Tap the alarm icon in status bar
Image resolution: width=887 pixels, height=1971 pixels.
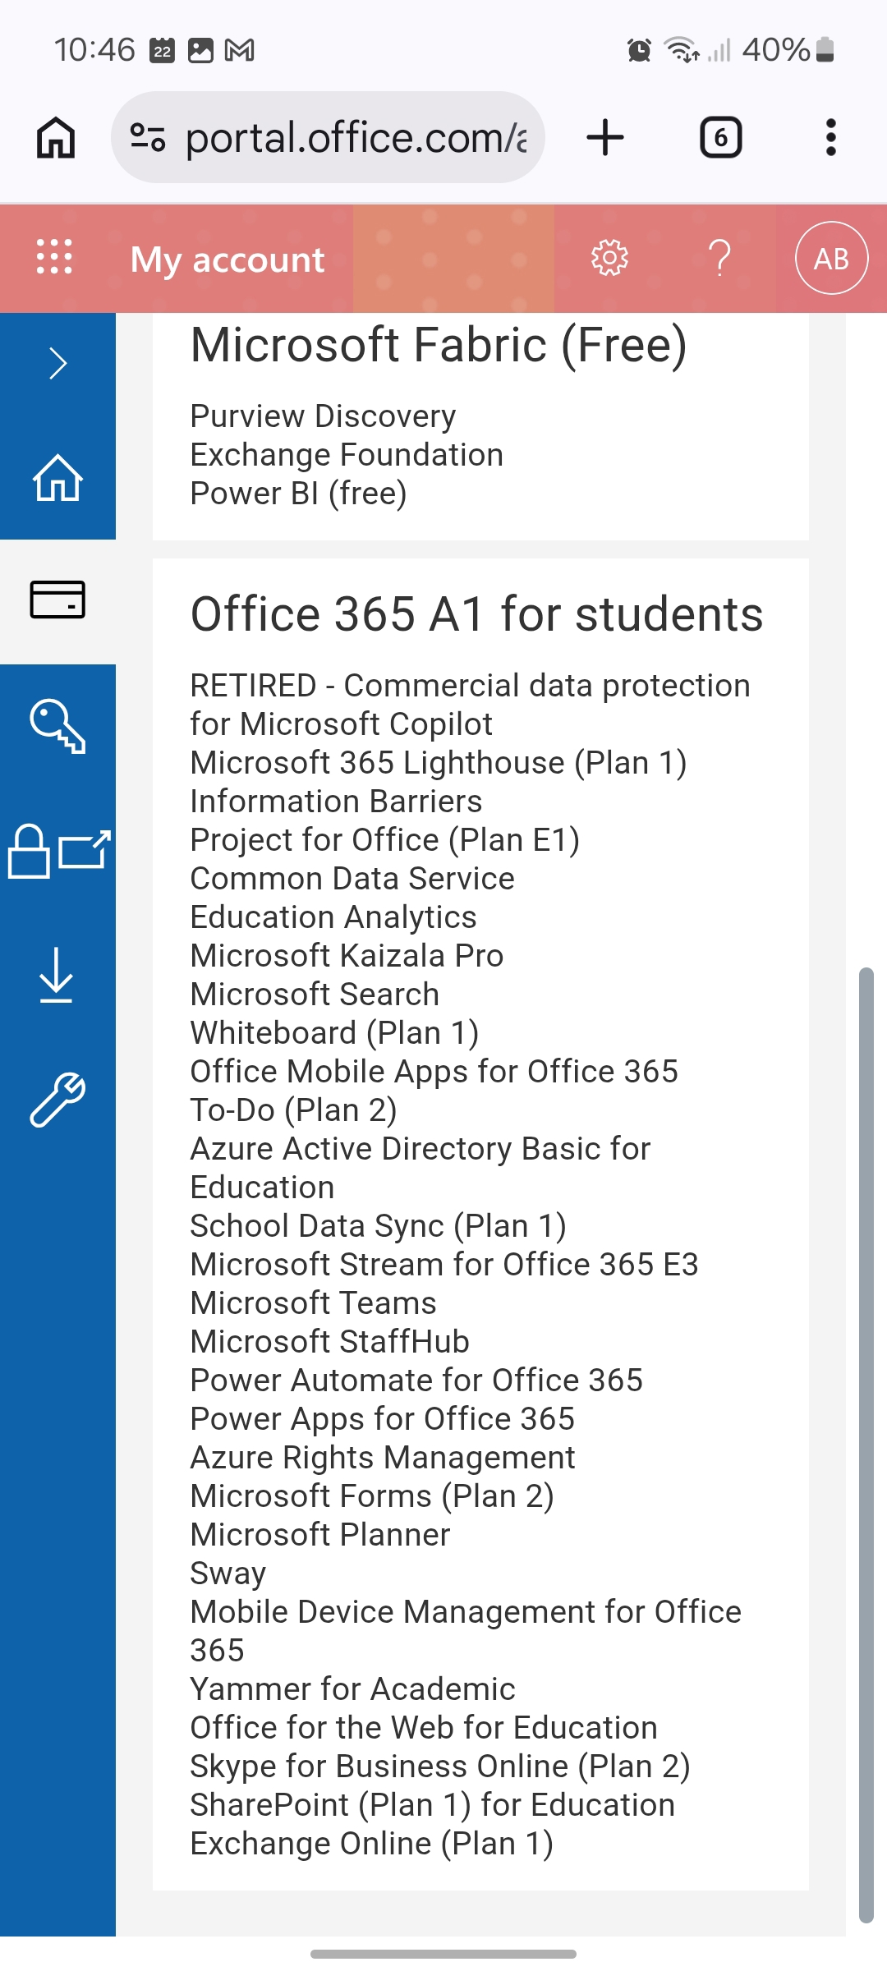tap(639, 50)
